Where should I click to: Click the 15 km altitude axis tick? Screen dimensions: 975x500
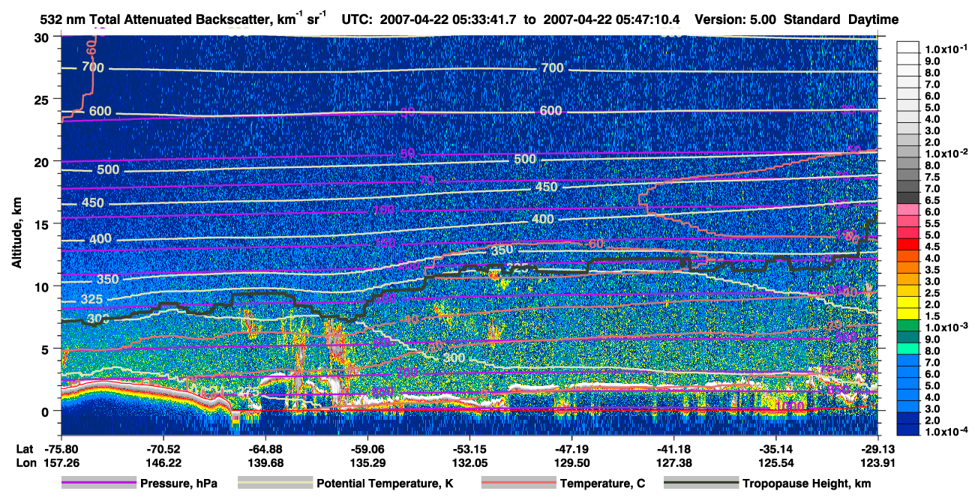[x=45, y=223]
